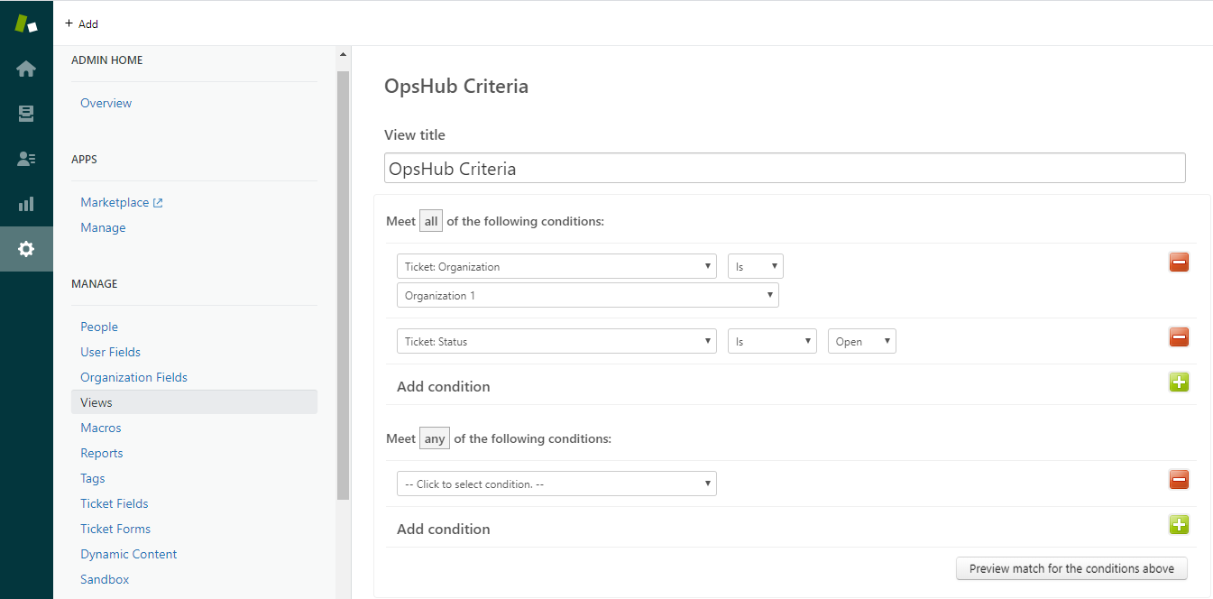Click the Zendesk logo icon
This screenshot has width=1213, height=599.
tap(26, 23)
